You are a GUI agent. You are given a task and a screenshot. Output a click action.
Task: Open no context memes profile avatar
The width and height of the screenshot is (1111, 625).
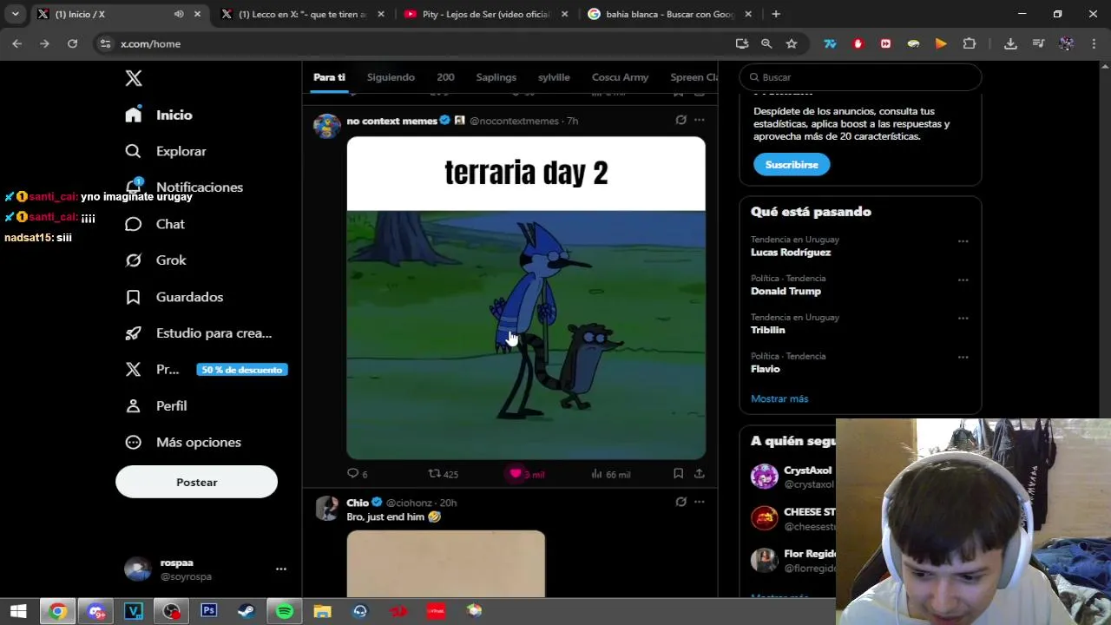pyautogui.click(x=327, y=126)
